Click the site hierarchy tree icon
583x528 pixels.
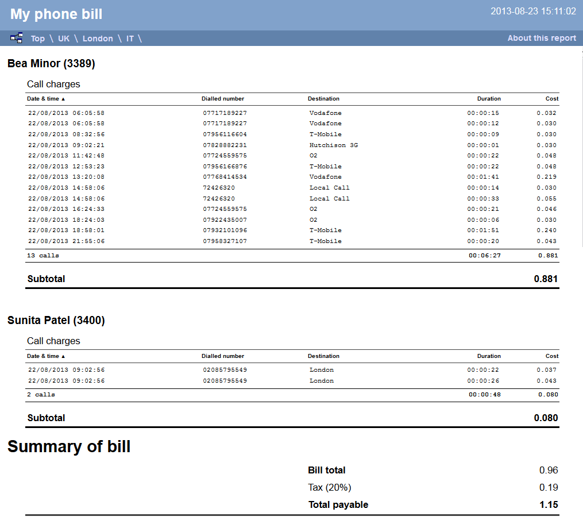(16, 38)
